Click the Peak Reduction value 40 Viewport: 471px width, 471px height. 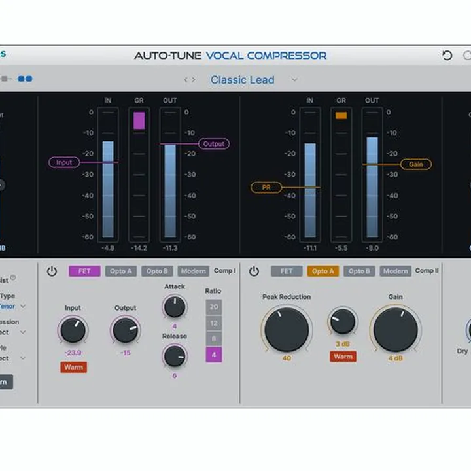pos(287,358)
